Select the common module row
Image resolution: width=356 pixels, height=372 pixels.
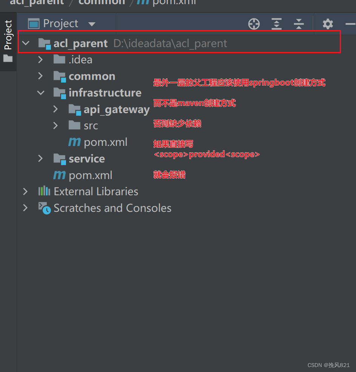186,76
